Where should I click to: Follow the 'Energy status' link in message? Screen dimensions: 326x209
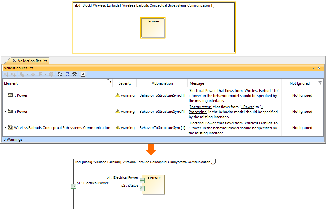coord(201,107)
